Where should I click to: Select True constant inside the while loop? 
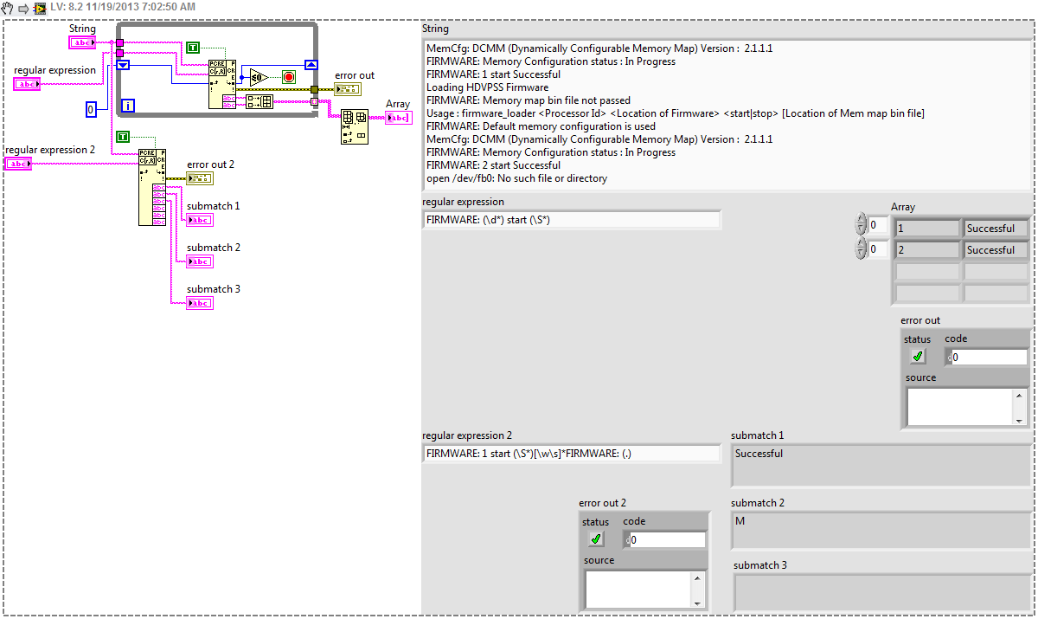pyautogui.click(x=193, y=48)
